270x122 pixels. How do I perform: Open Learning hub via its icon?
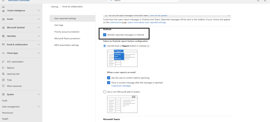(3, 74)
